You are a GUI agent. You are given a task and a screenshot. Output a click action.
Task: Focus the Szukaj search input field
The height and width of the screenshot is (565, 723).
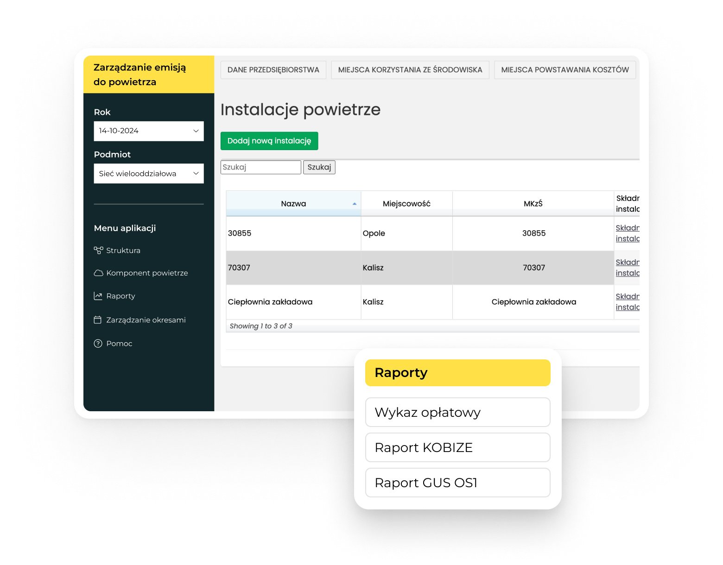(260, 167)
